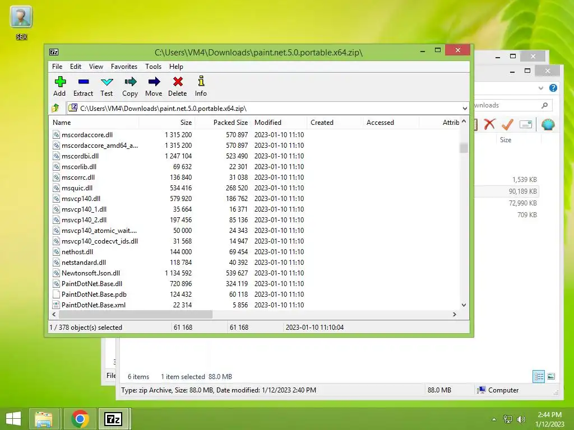Sort by Accessed column header
This screenshot has width=574, height=430.
tap(390, 123)
